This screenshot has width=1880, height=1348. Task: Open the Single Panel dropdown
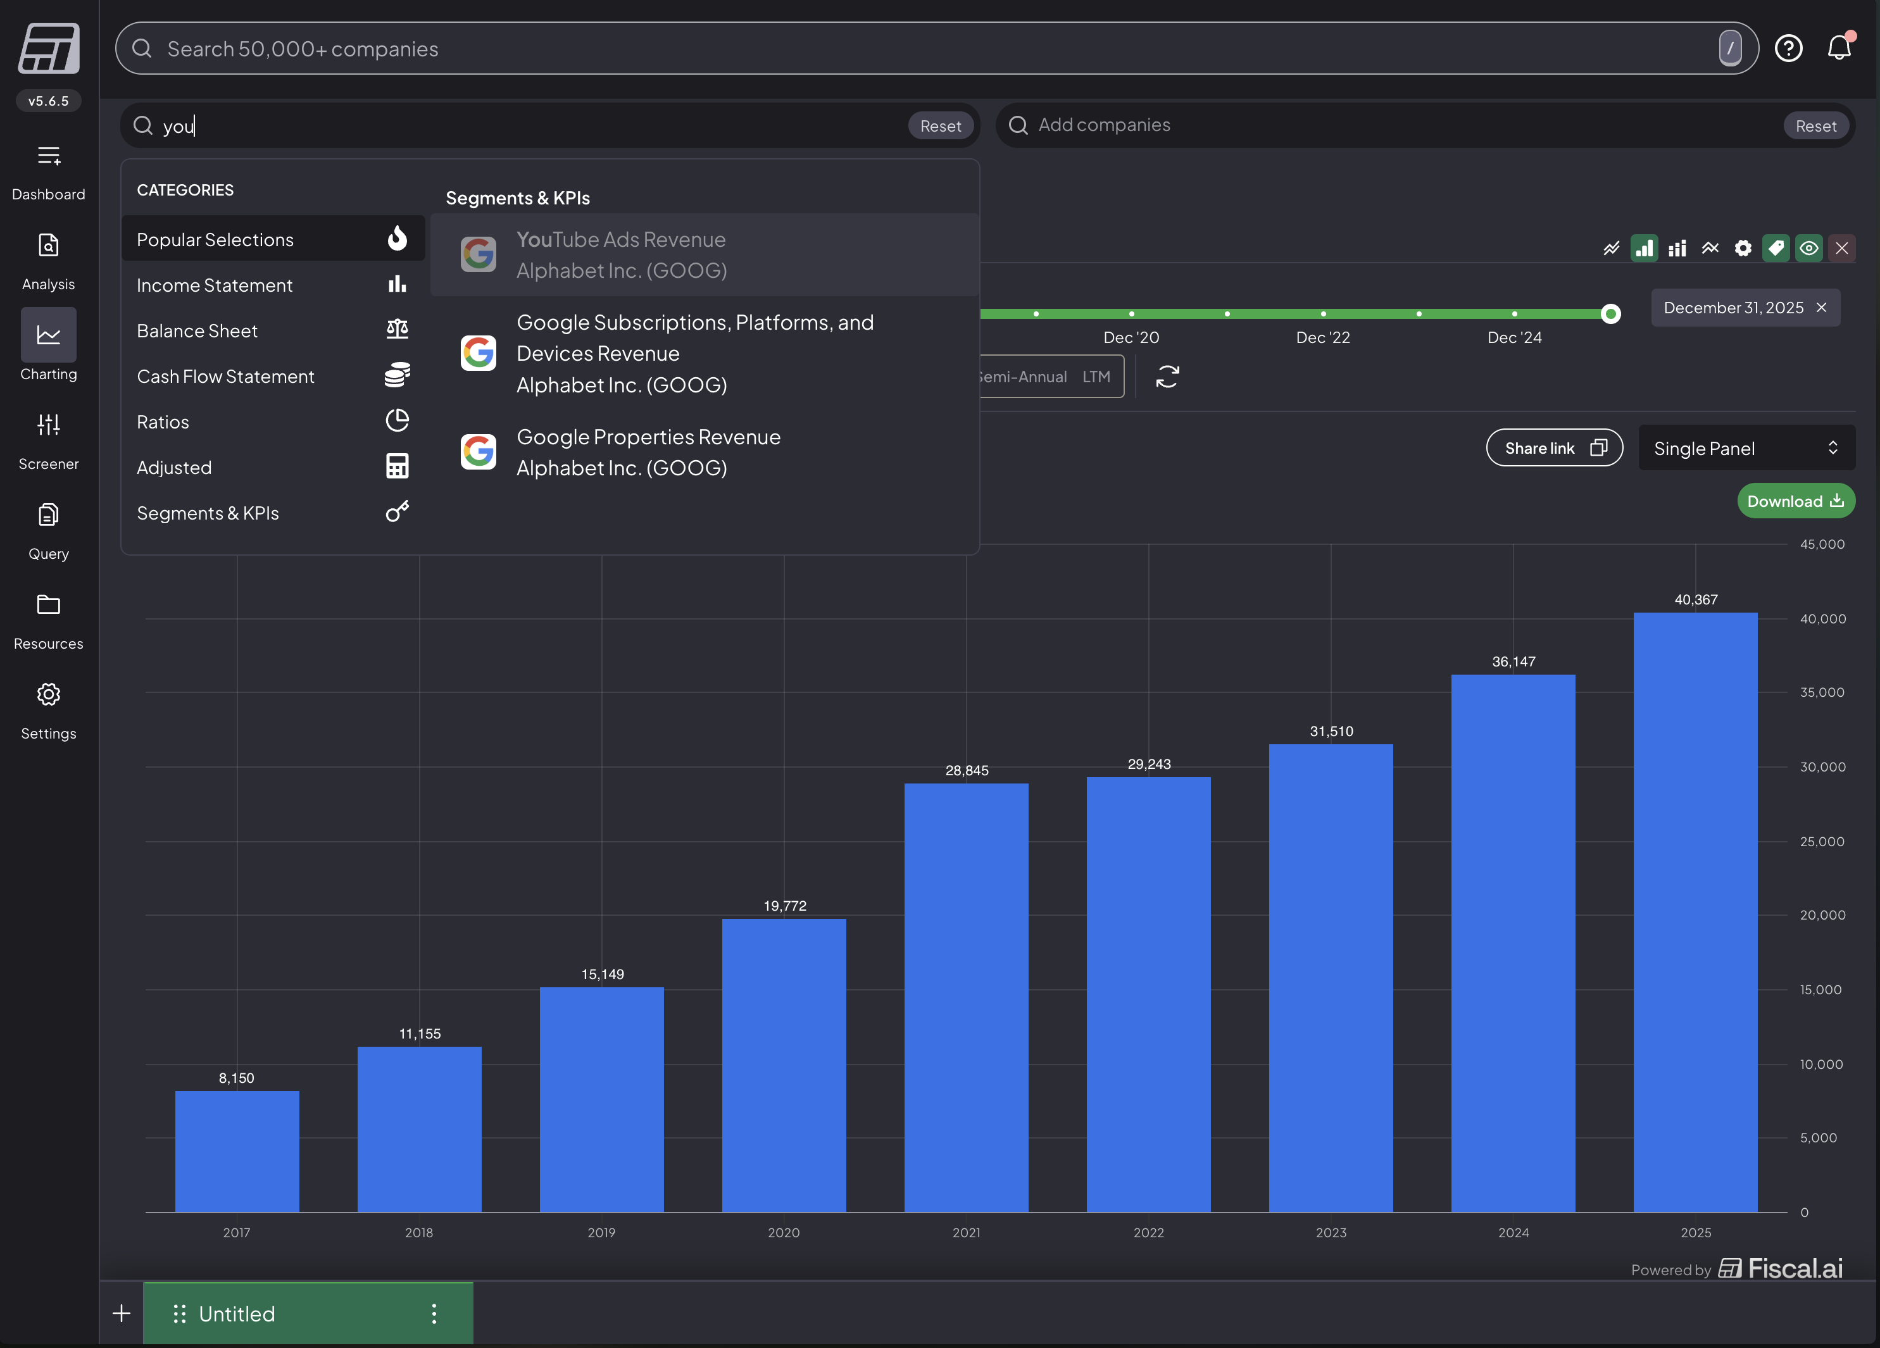pos(1746,448)
